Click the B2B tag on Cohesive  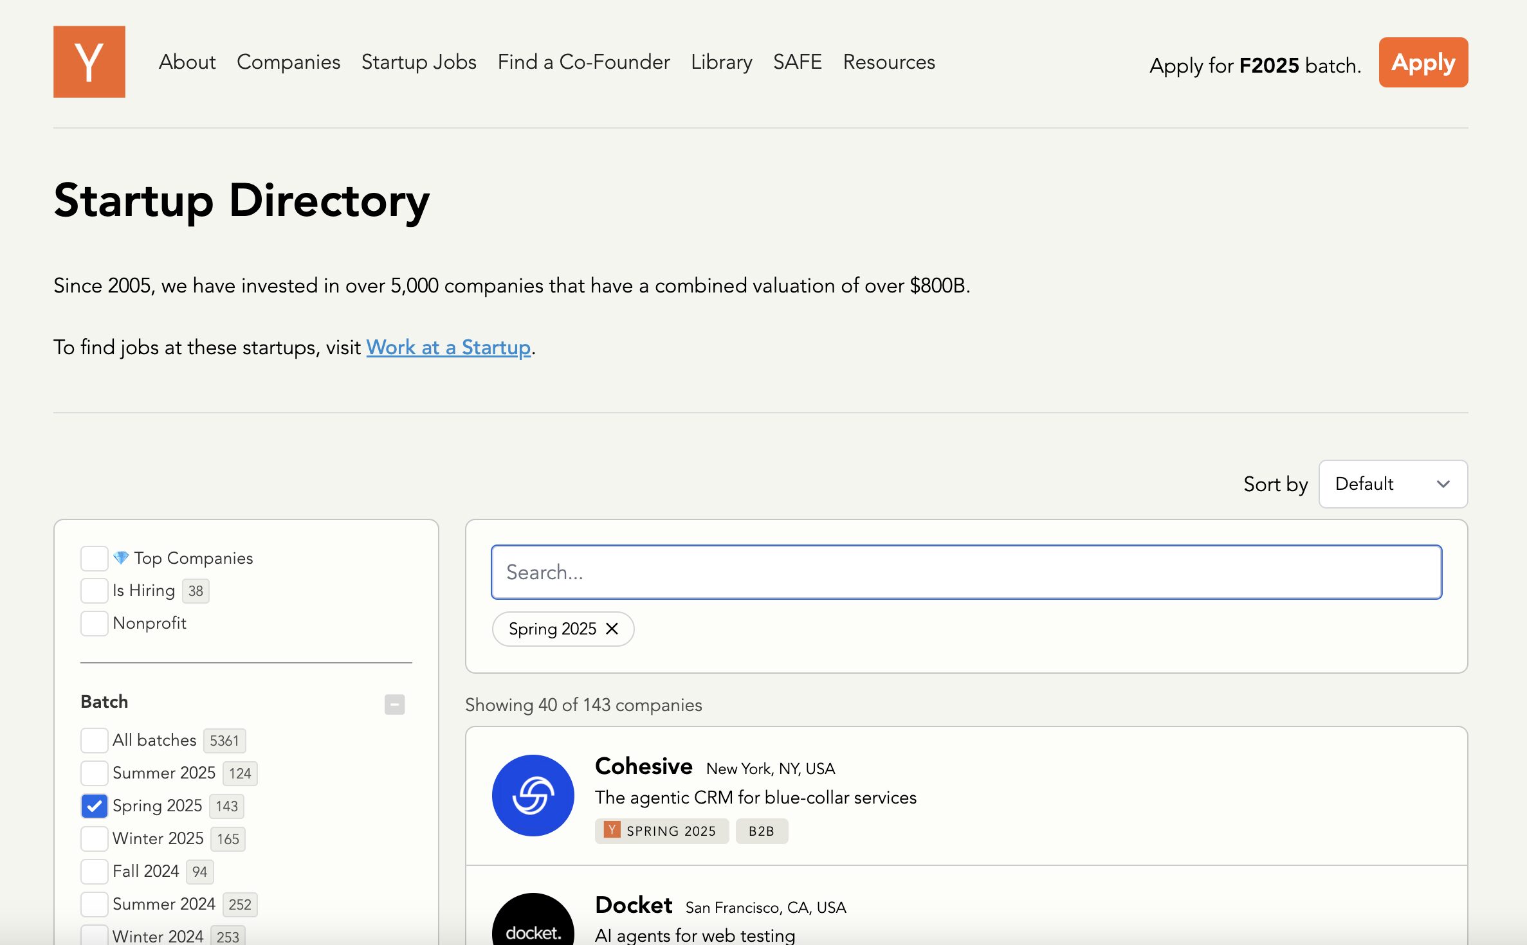click(762, 831)
